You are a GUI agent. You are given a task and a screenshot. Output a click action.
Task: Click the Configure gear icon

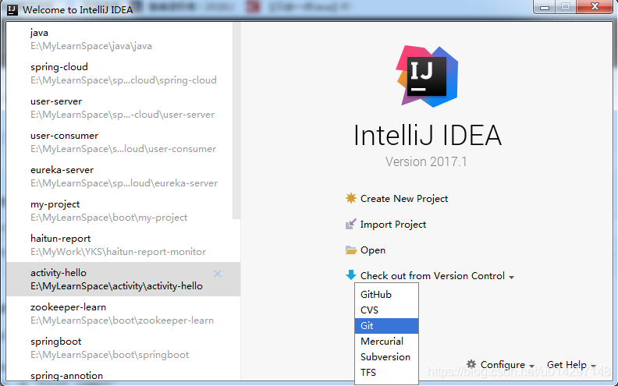point(471,364)
